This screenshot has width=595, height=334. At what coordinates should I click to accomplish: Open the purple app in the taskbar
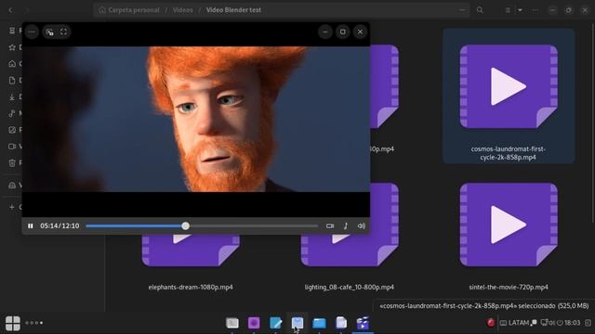[254, 323]
